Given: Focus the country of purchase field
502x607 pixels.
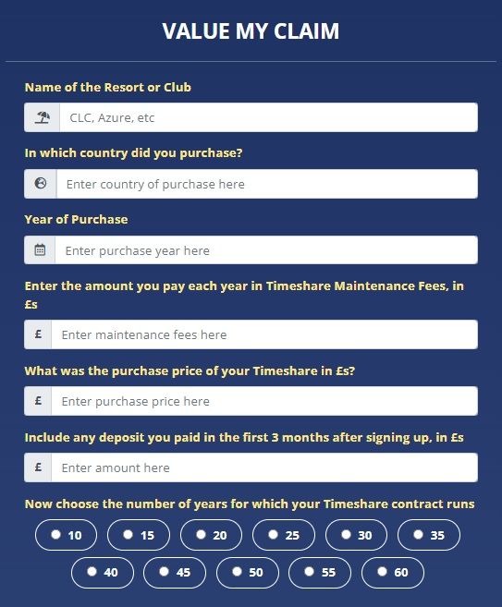Looking at the screenshot, I should click(x=267, y=184).
